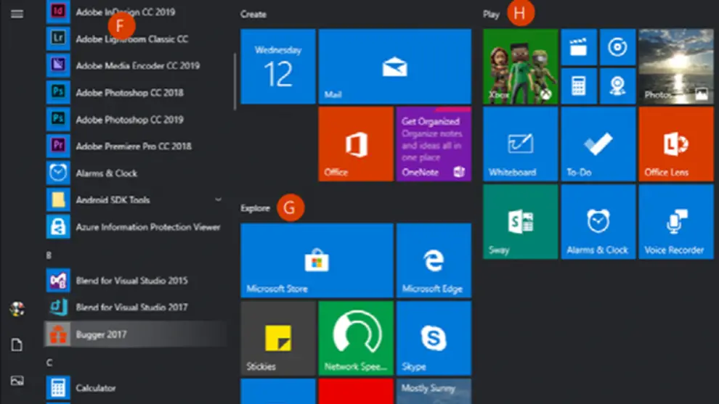This screenshot has height=404, width=719.
Task: Open the Groove Music small tile
Action: [x=617, y=47]
